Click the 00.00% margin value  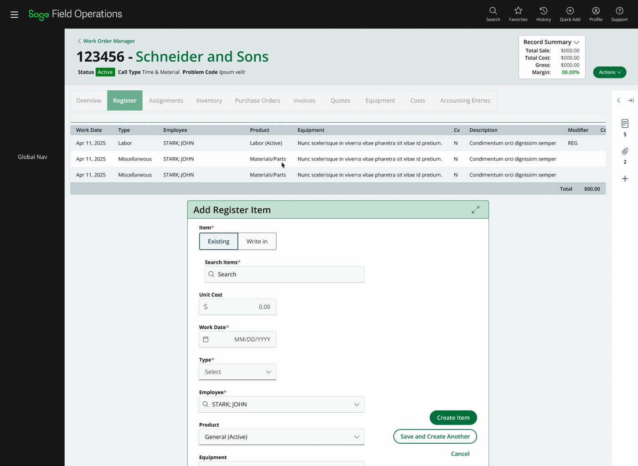pyautogui.click(x=571, y=72)
